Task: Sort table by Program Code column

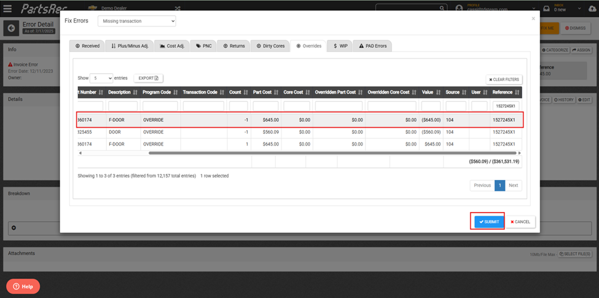Action: coord(160,92)
